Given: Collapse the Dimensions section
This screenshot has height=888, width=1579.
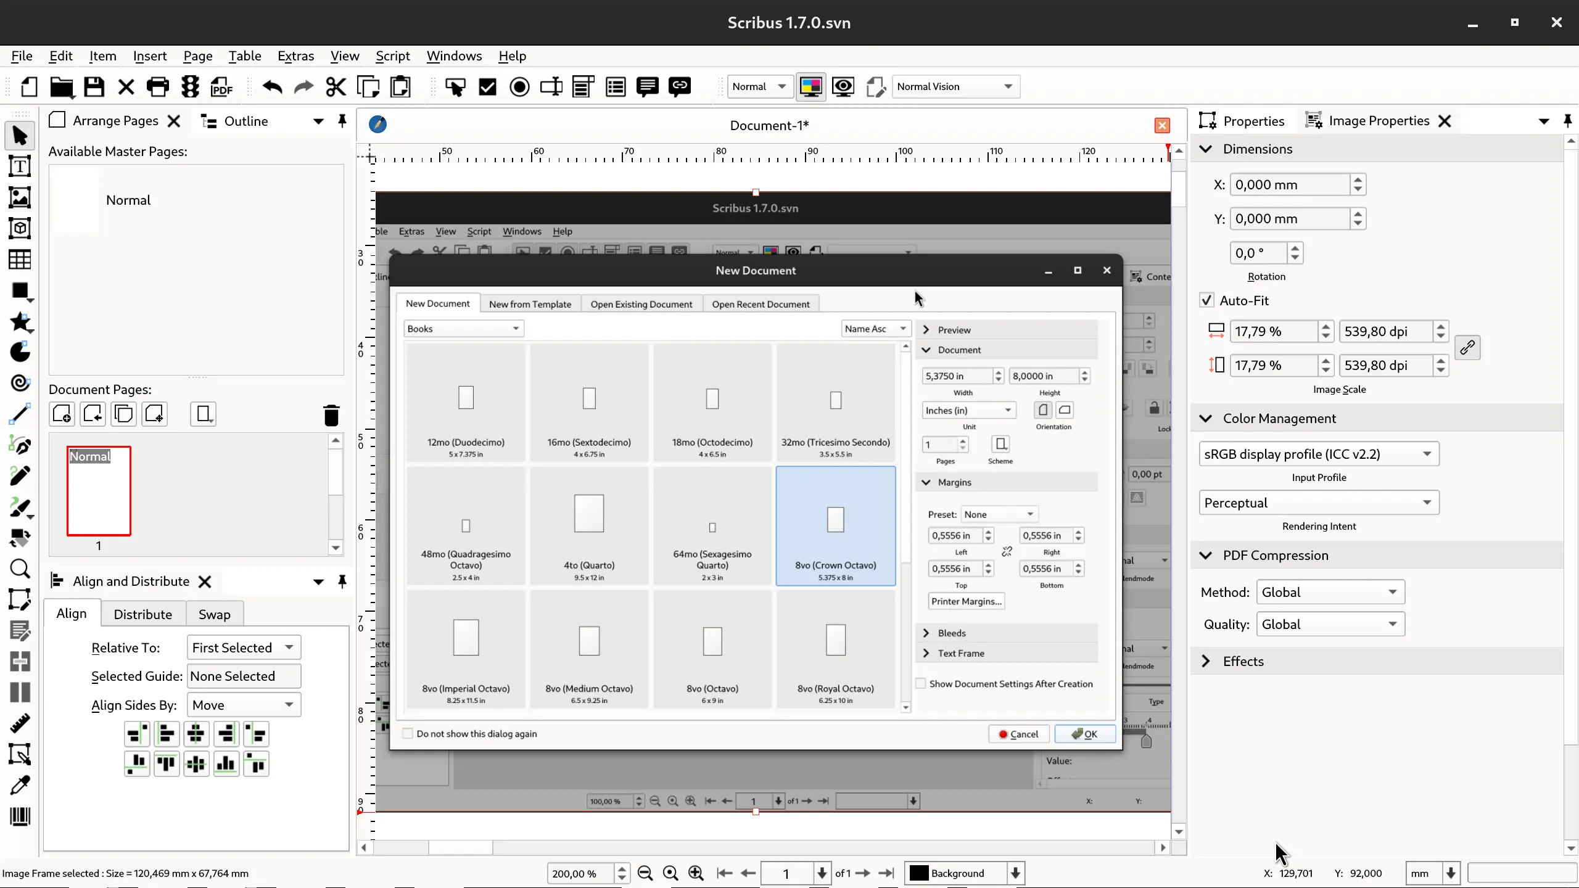Looking at the screenshot, I should (1206, 149).
